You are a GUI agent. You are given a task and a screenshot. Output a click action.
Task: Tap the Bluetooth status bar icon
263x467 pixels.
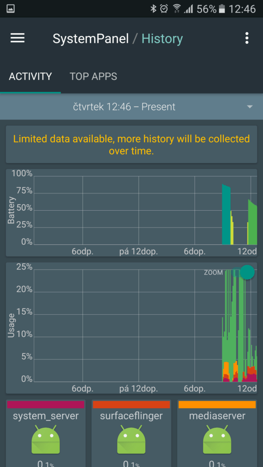pos(153,9)
